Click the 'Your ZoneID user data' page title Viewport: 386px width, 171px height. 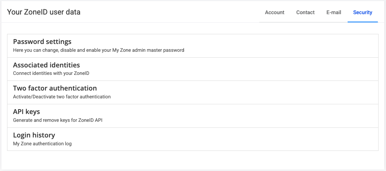pos(44,12)
